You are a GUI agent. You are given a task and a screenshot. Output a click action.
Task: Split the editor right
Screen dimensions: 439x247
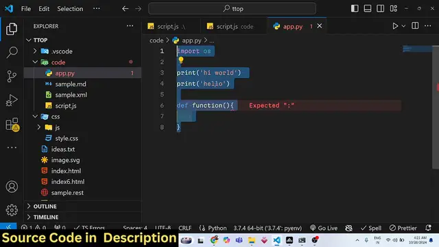(x=415, y=26)
